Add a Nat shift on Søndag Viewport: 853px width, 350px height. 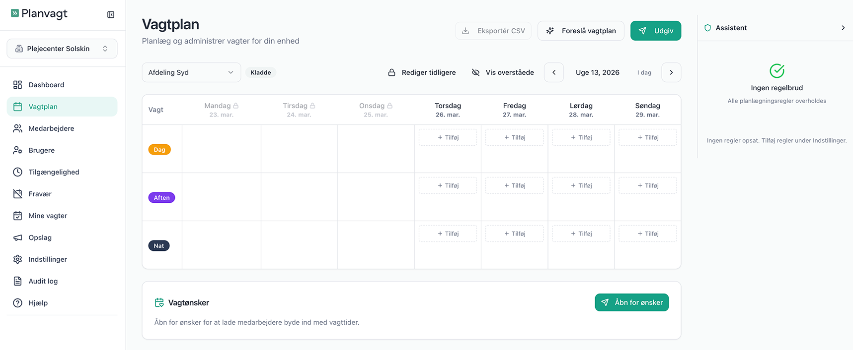click(647, 233)
